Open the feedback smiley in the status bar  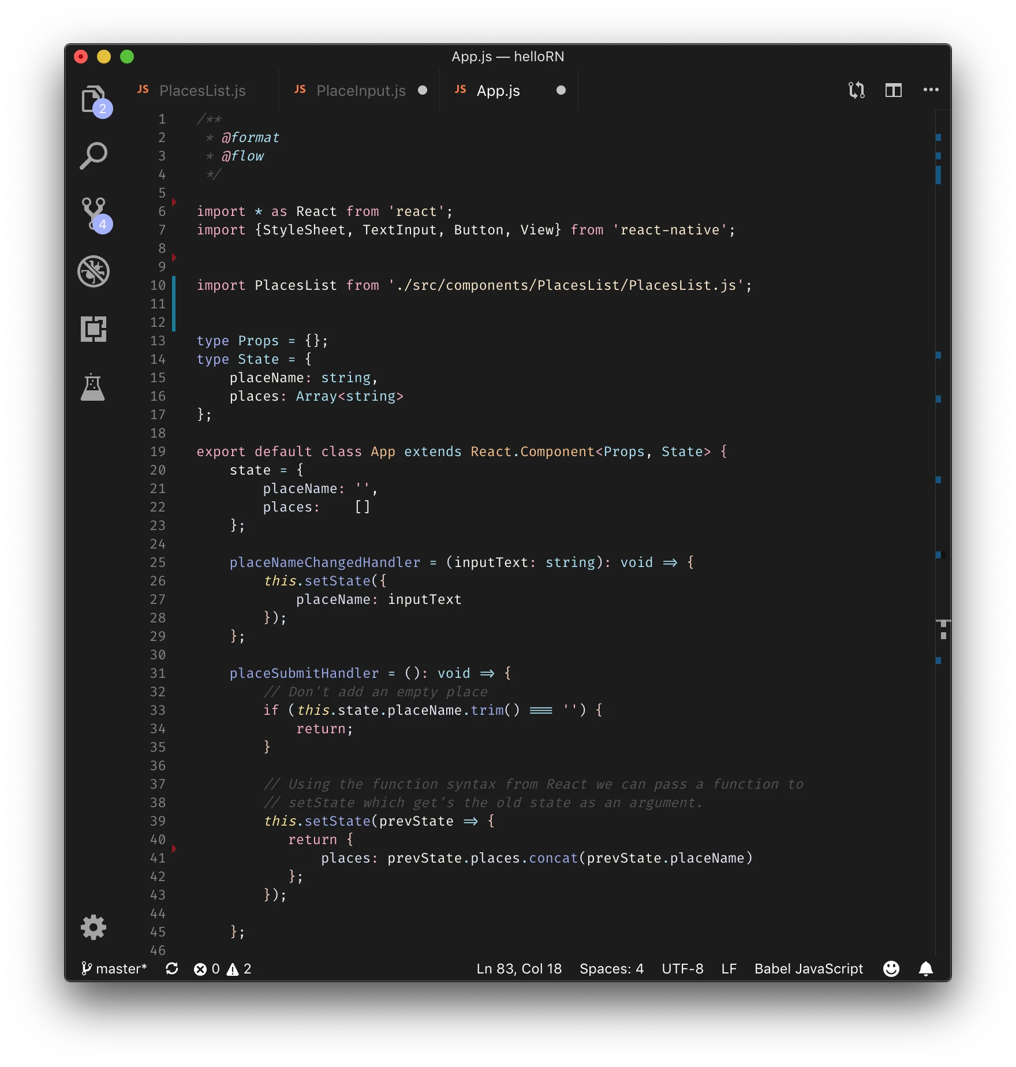[x=891, y=968]
